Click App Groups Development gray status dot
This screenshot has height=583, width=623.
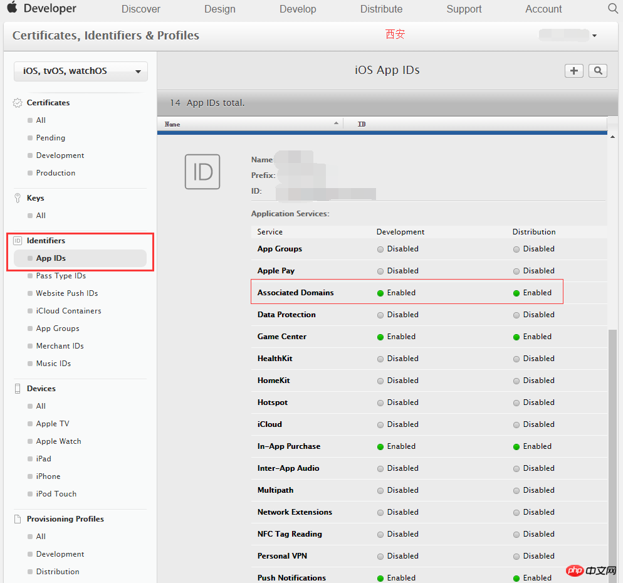point(380,249)
